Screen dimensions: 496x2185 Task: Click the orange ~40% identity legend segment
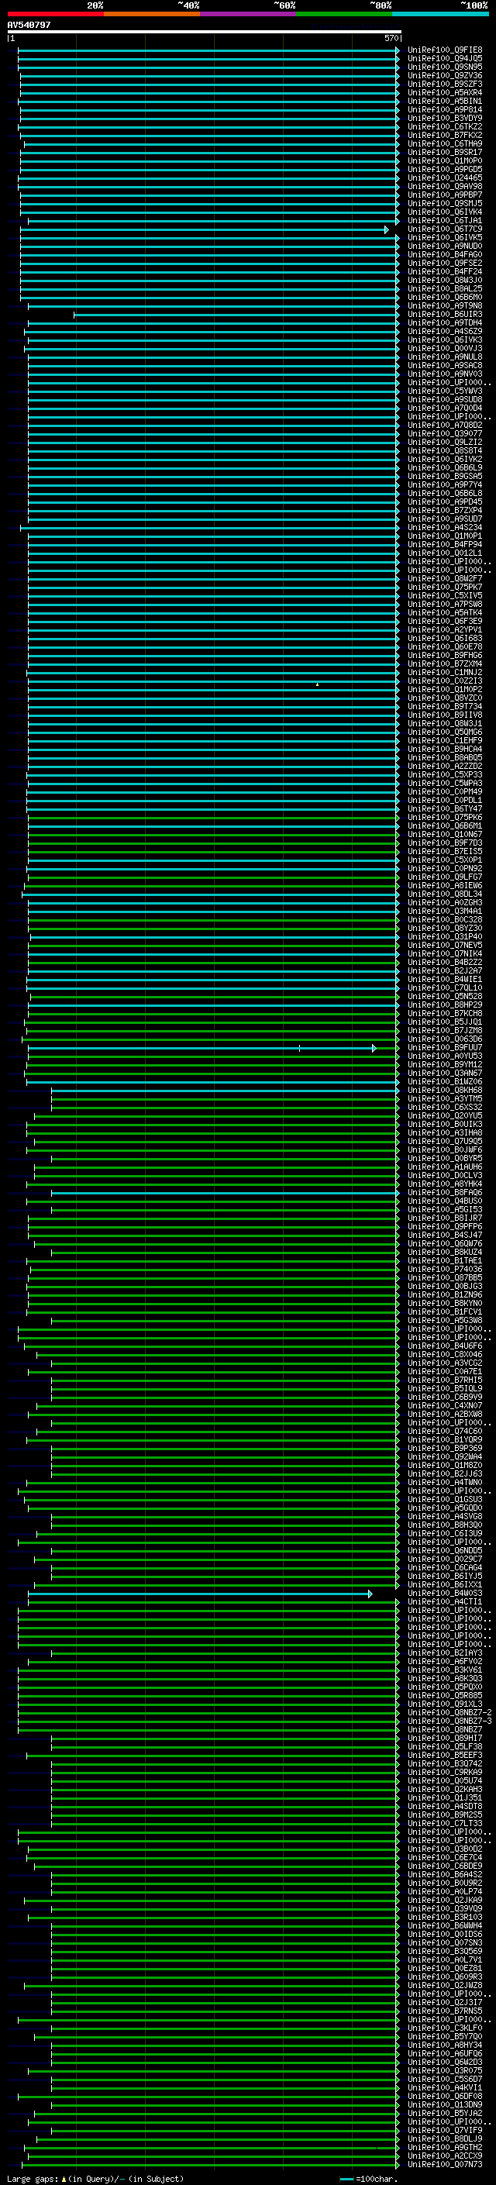[x=152, y=14]
